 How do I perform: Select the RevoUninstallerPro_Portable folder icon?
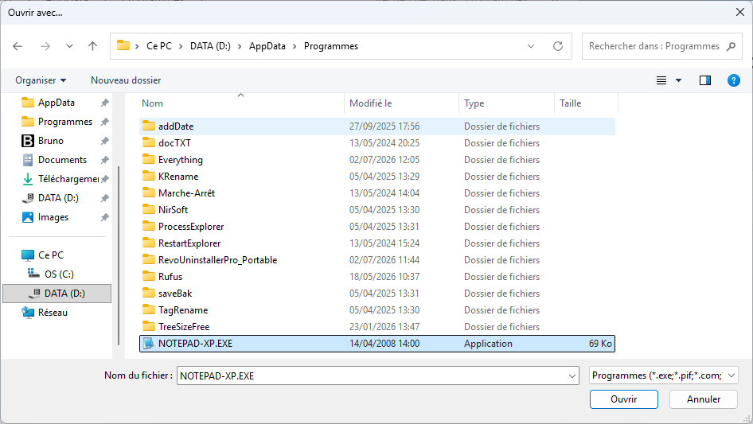(149, 260)
